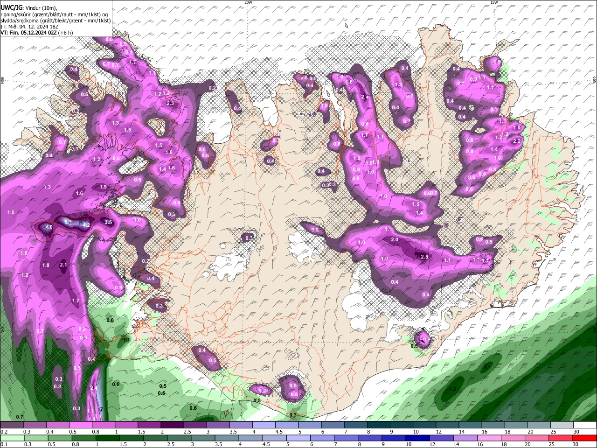Click the 15W longitude label
The image size is (597, 448).
[494, 2]
